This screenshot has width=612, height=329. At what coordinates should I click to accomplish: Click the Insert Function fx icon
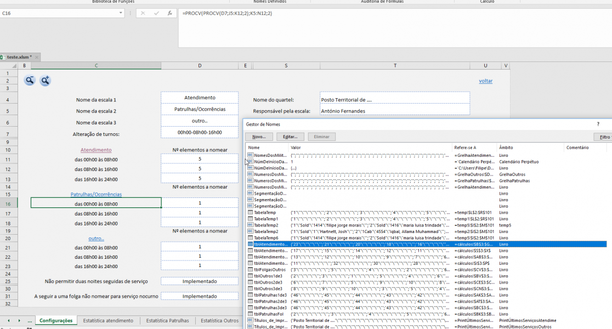[x=170, y=13]
